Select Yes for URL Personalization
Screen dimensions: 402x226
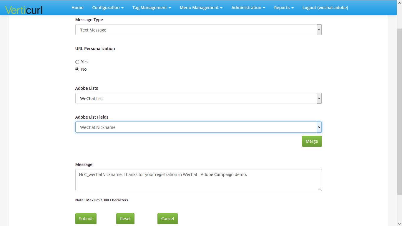point(77,62)
